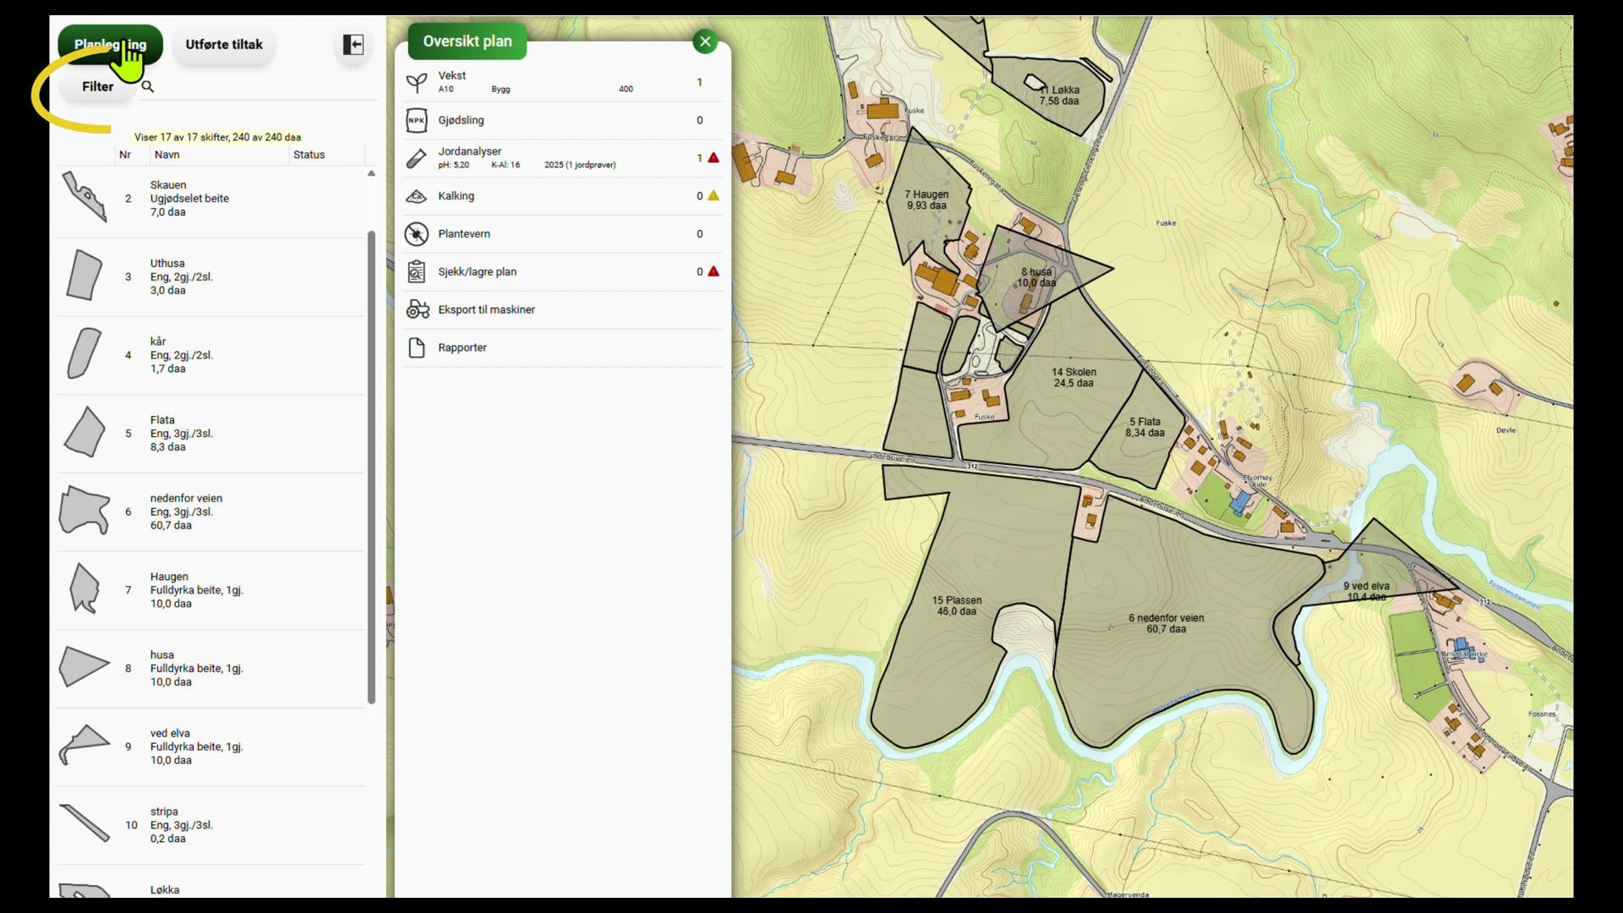Open the Vekst plan row
The width and height of the screenshot is (1623, 913).
click(563, 82)
